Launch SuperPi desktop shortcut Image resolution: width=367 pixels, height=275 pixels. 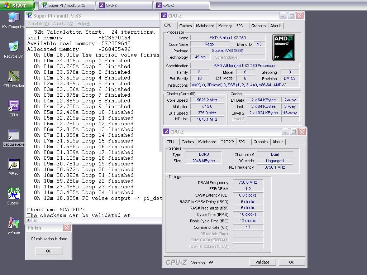(14, 197)
